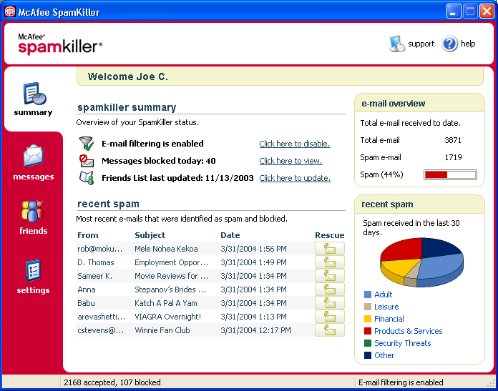Click the Security Threats green swatch
This screenshot has height=391, width=498.
click(x=368, y=343)
